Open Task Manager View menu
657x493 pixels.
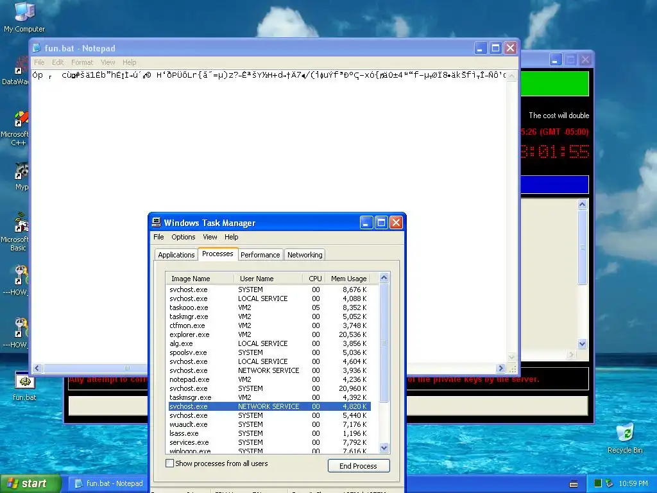(x=210, y=237)
